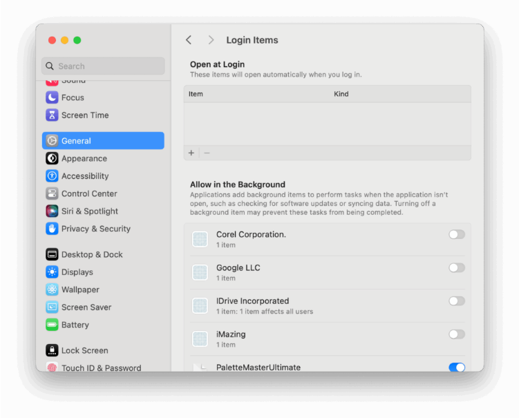Click '1 item: 1 item affects all users' text

tap(265, 312)
